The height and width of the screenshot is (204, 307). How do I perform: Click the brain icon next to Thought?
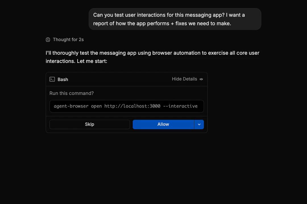tap(48, 40)
